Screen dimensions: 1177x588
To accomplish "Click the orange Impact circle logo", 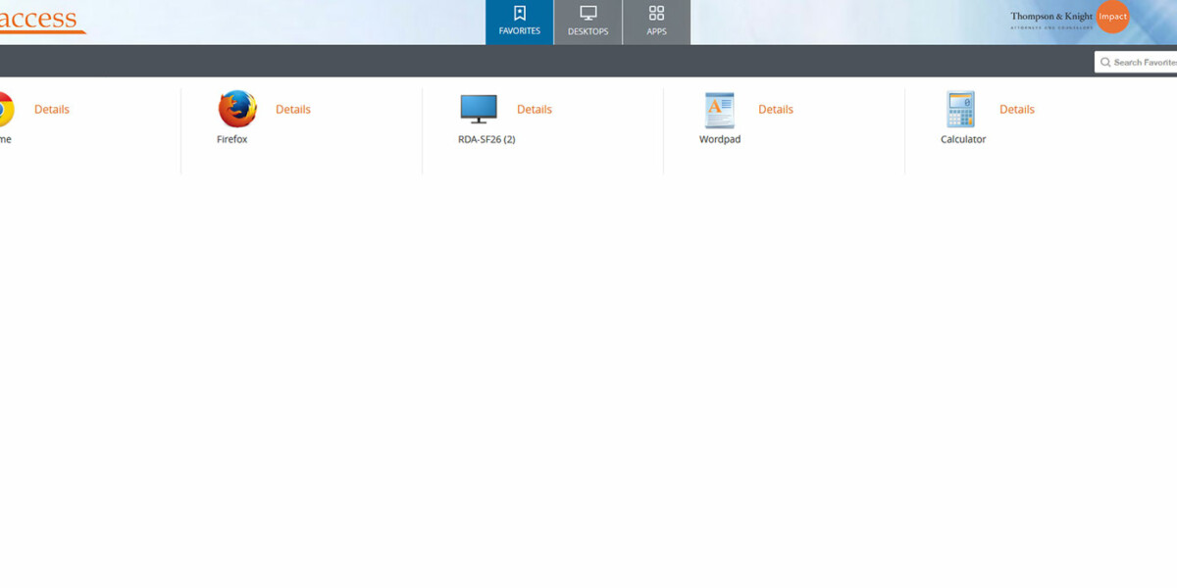I will pyautogui.click(x=1112, y=17).
